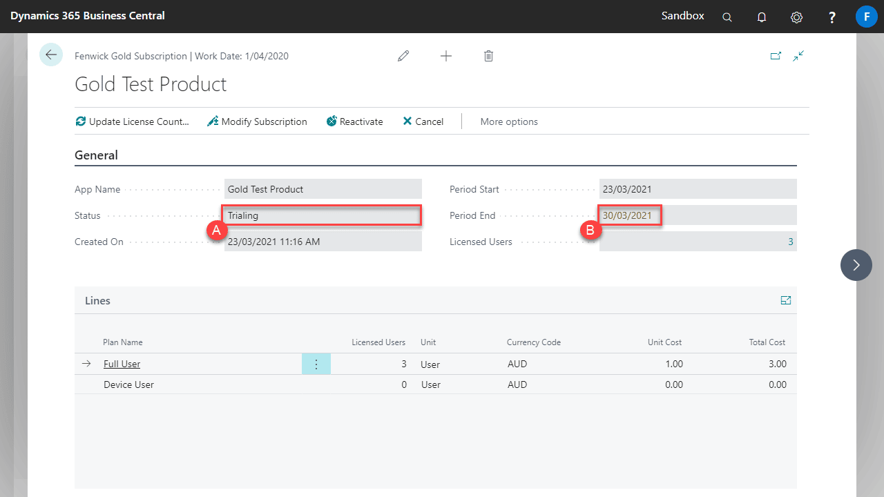The image size is (884, 497).
Task: Click the Created On field
Action: (x=323, y=242)
